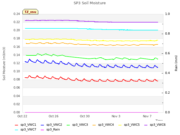Click the 1.0 rain axis value
The height and width of the screenshot is (135, 180).
click(167, 14)
